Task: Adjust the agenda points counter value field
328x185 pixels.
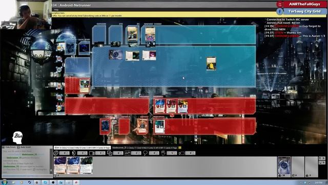Action: click(x=136, y=153)
